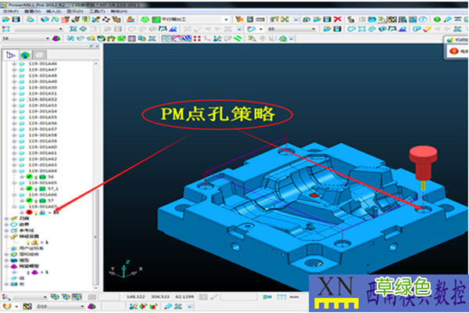This screenshot has width=469, height=313.
Task: Expand the boundaries tree node
Action: click(6, 225)
